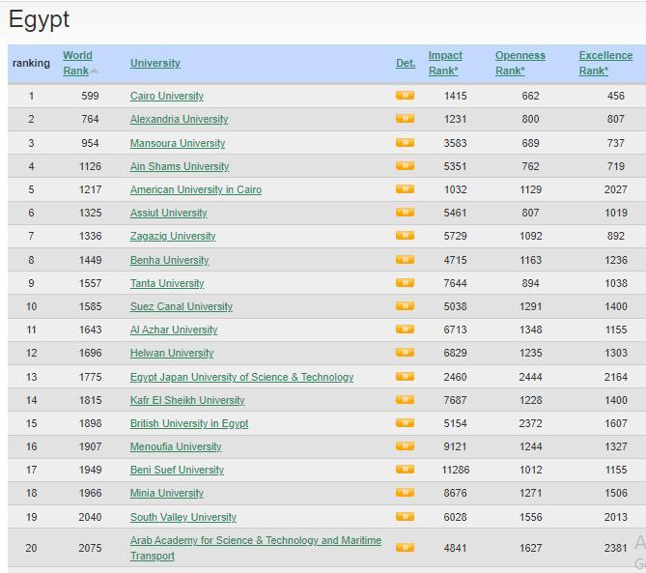Click the University column header link
The image size is (646, 573).
pos(154,63)
